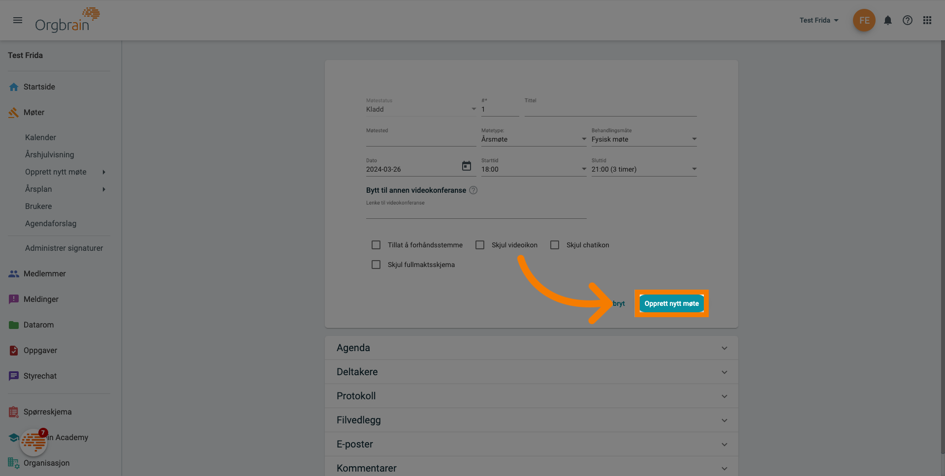The height and width of the screenshot is (476, 945).
Task: Expand the Protokoll section
Action: tap(532, 396)
